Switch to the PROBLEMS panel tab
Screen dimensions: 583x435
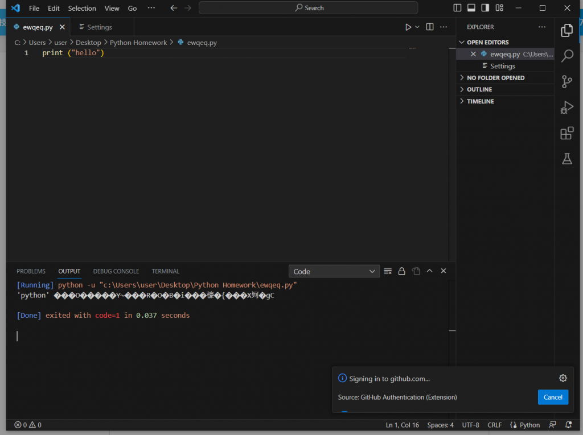coord(31,271)
